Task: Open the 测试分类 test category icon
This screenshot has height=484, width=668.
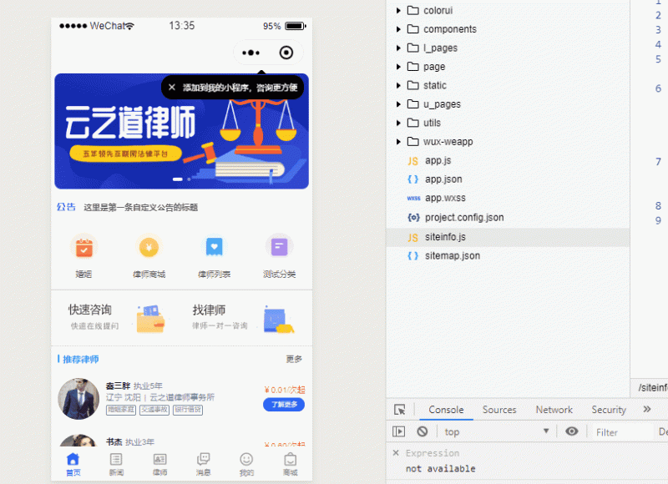Action: [279, 248]
